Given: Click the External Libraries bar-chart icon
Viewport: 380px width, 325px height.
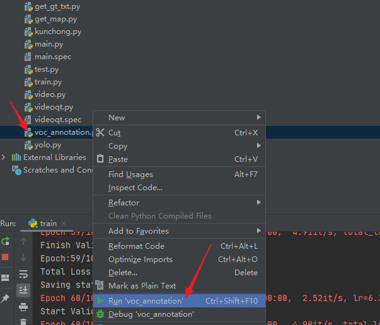Looking at the screenshot, I should click(16, 157).
